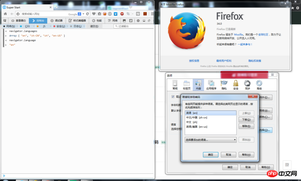Click the Back arrow navigation button
This screenshot has height=181, width=301.
point(12,14)
